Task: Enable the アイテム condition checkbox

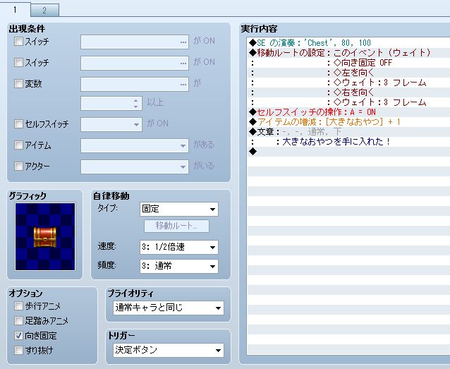Action: coord(18,145)
